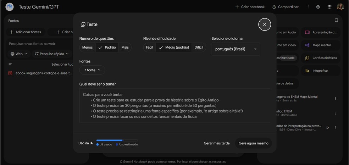Click the Teste Gemini/GPT notebook title
This screenshot has width=349, height=165.
pos(39,7)
